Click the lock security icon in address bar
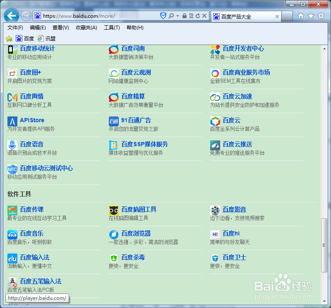Screen dimensions: 331x308 tap(184, 16)
